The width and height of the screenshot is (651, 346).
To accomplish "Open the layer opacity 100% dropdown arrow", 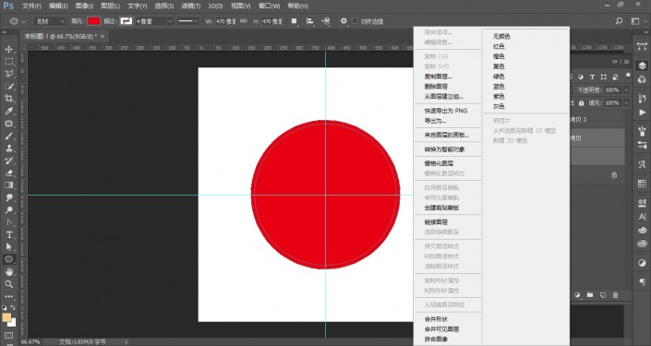I will click(626, 90).
